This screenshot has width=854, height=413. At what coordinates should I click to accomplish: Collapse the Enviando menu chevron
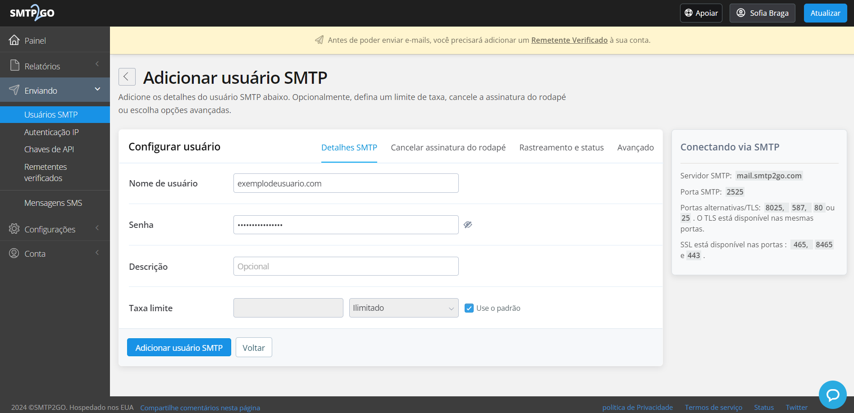click(x=97, y=89)
